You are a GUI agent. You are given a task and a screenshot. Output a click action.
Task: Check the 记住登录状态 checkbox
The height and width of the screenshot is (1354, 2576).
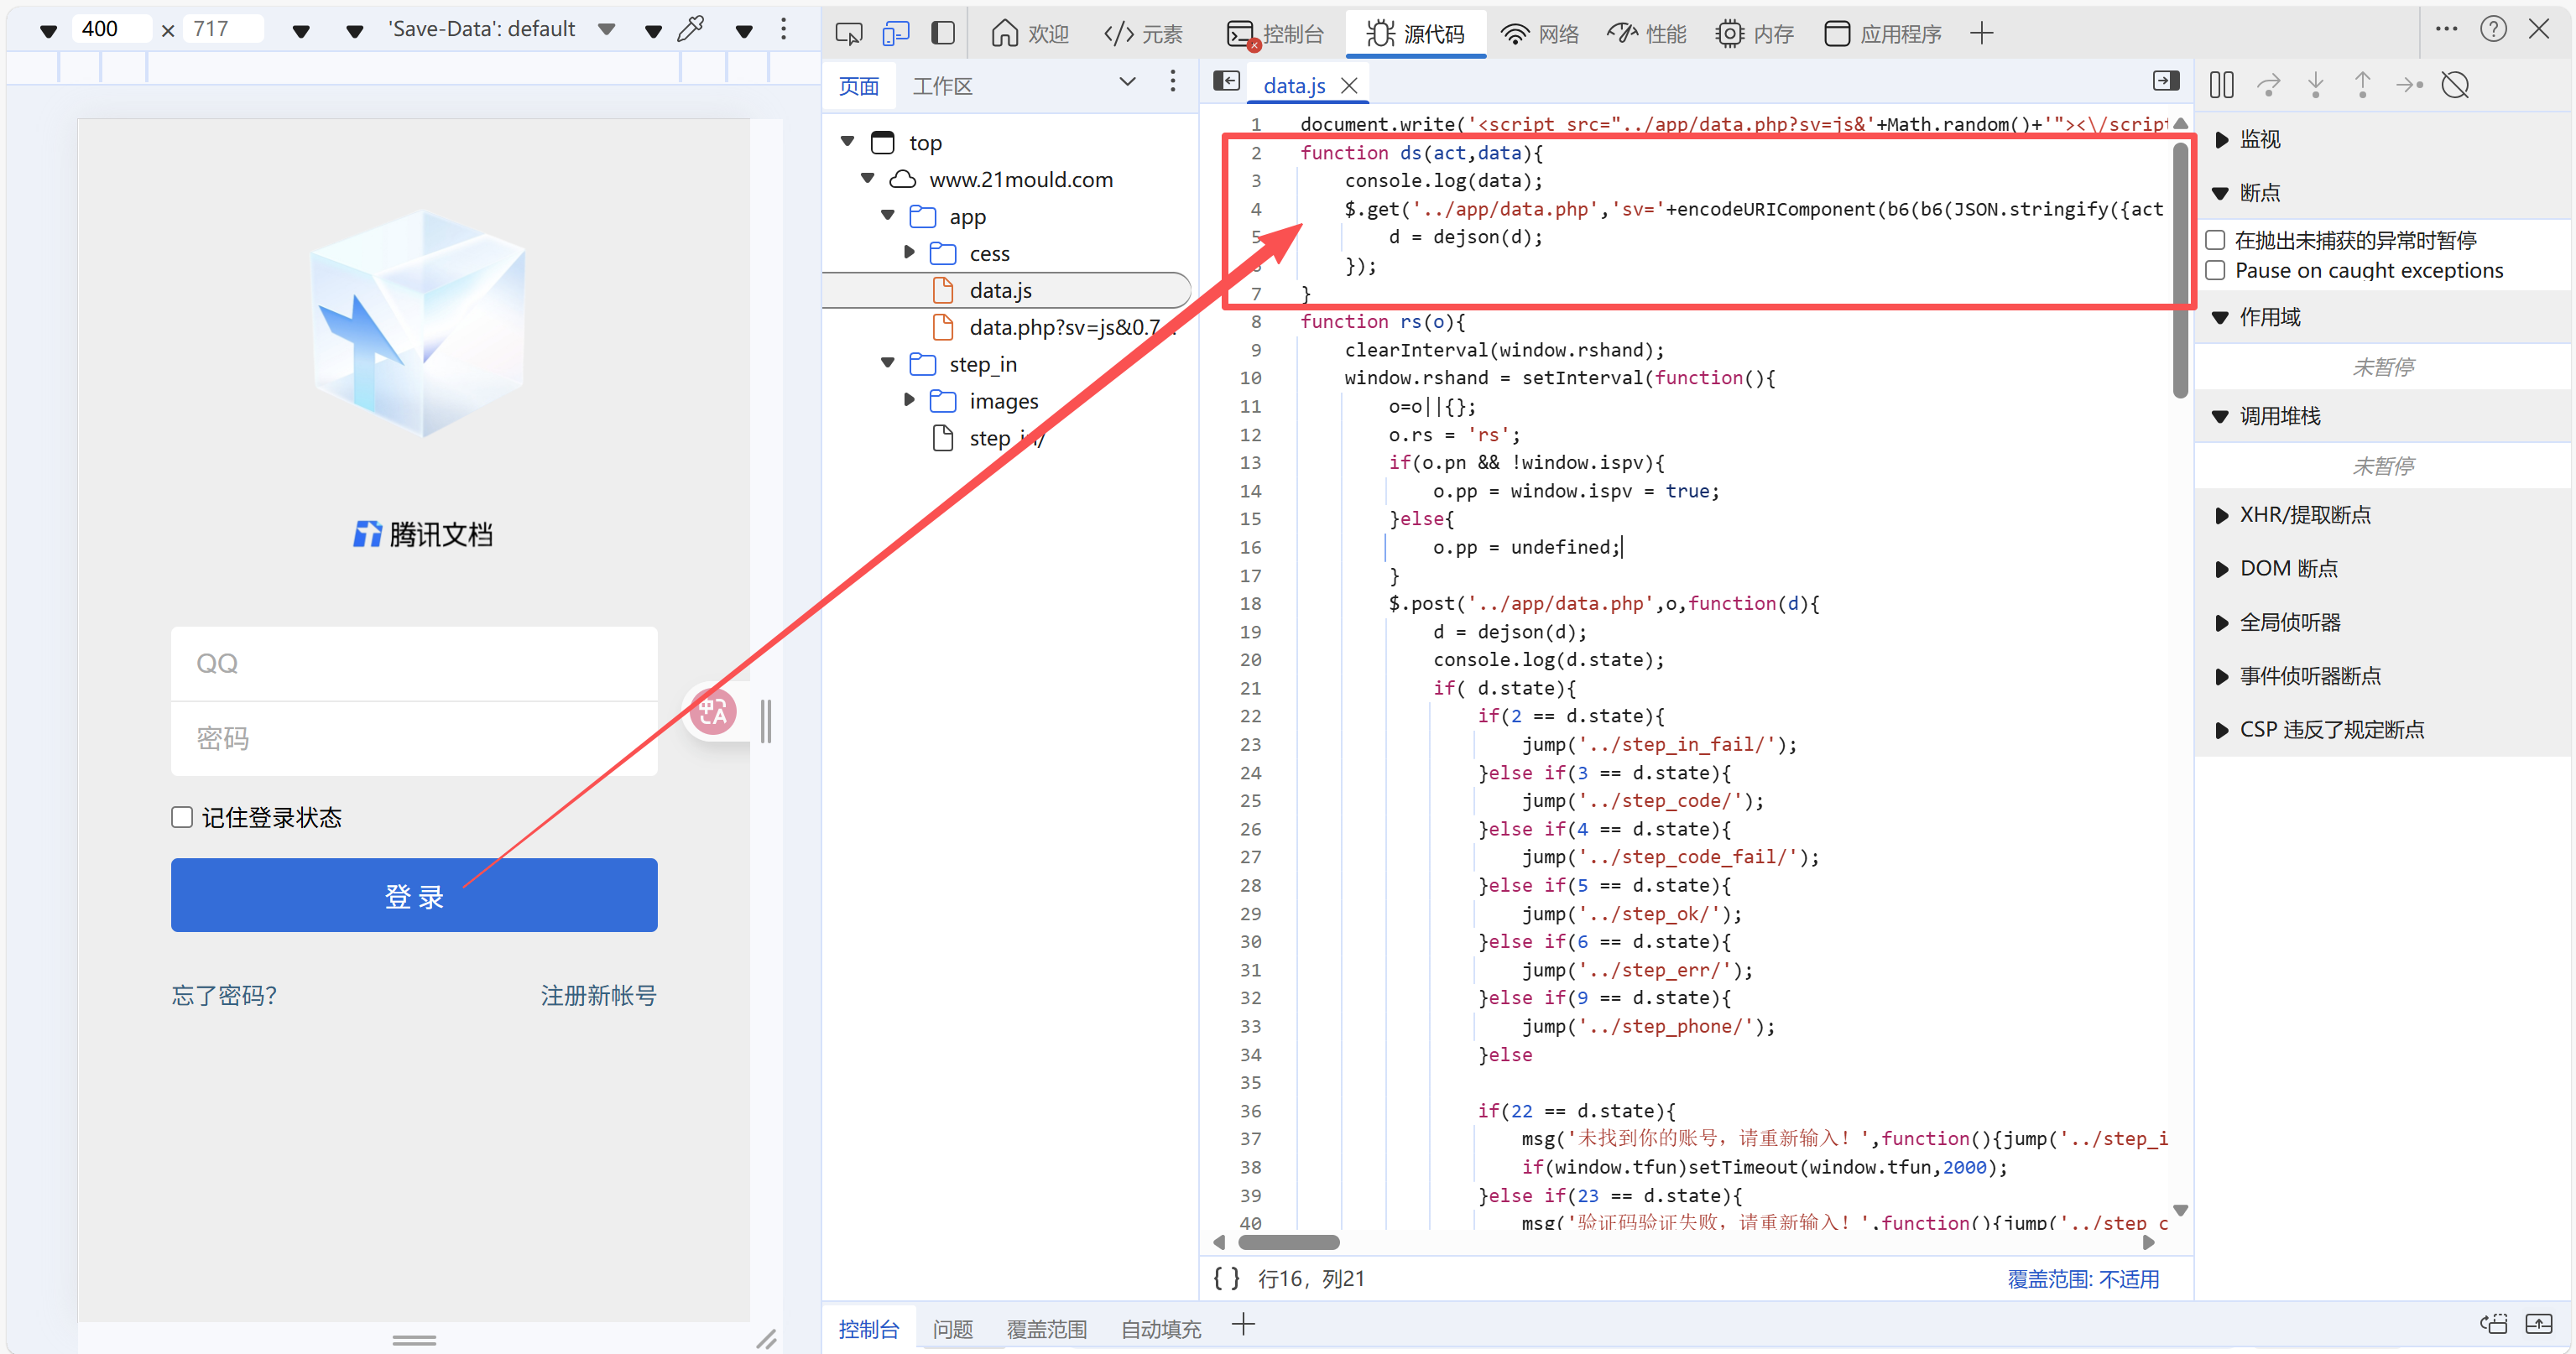pos(182,817)
